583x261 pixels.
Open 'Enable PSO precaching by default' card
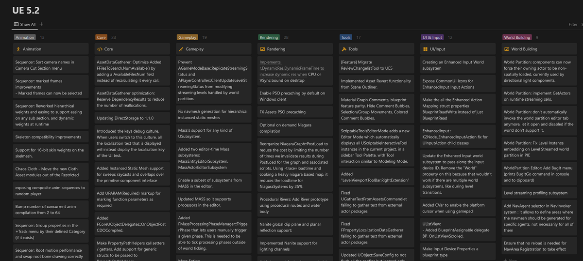(x=295, y=96)
